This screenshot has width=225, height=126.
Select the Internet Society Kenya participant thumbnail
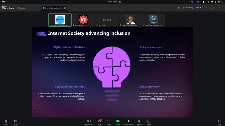[x=60, y=20]
